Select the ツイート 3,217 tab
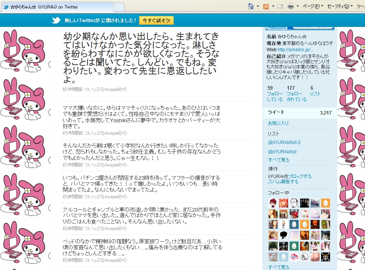 pyautogui.click(x=300, y=113)
